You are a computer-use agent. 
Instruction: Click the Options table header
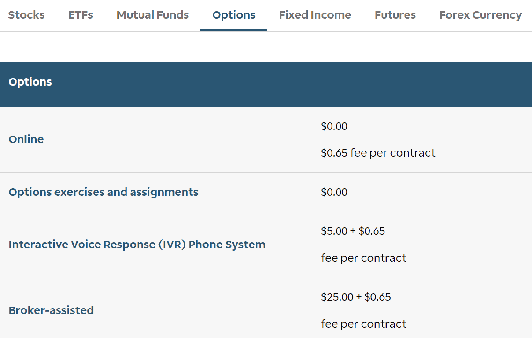30,81
